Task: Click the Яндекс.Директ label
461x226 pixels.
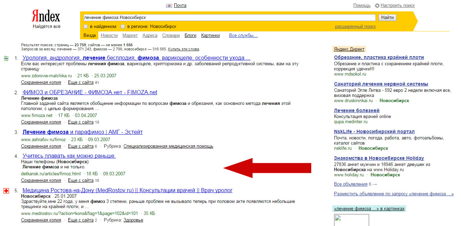Action: tap(349, 49)
